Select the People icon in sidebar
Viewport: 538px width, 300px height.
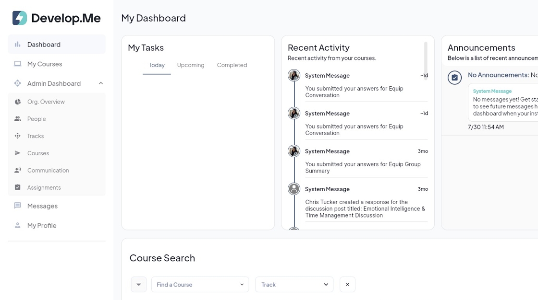[18, 119]
